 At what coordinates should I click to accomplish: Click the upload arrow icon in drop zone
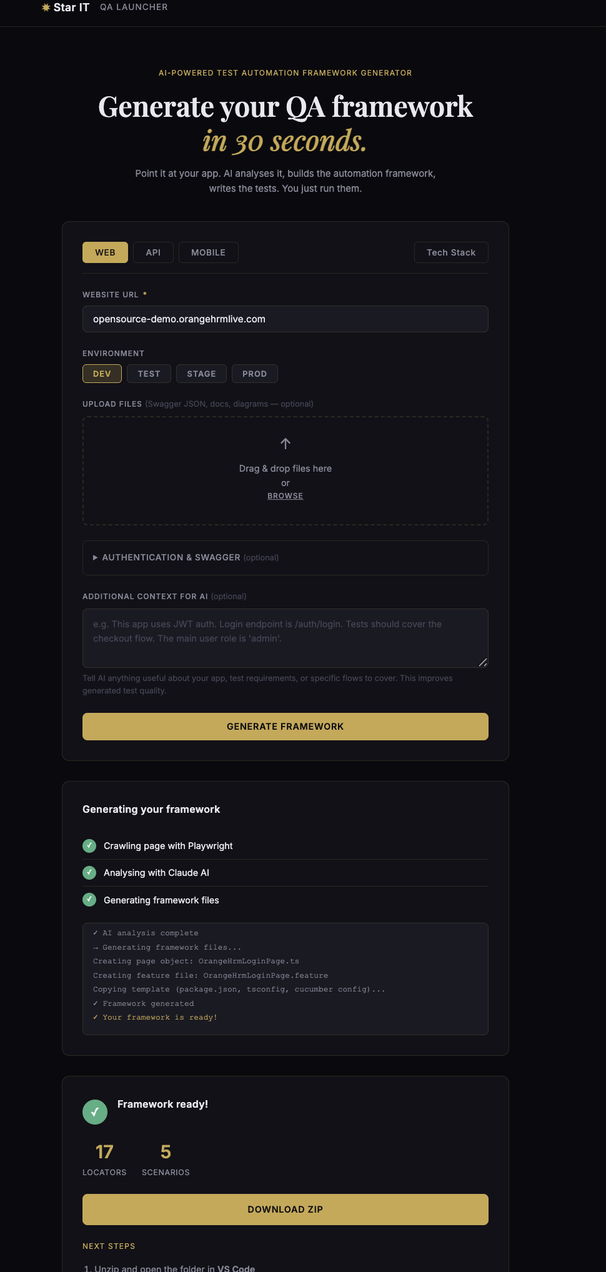coord(286,444)
